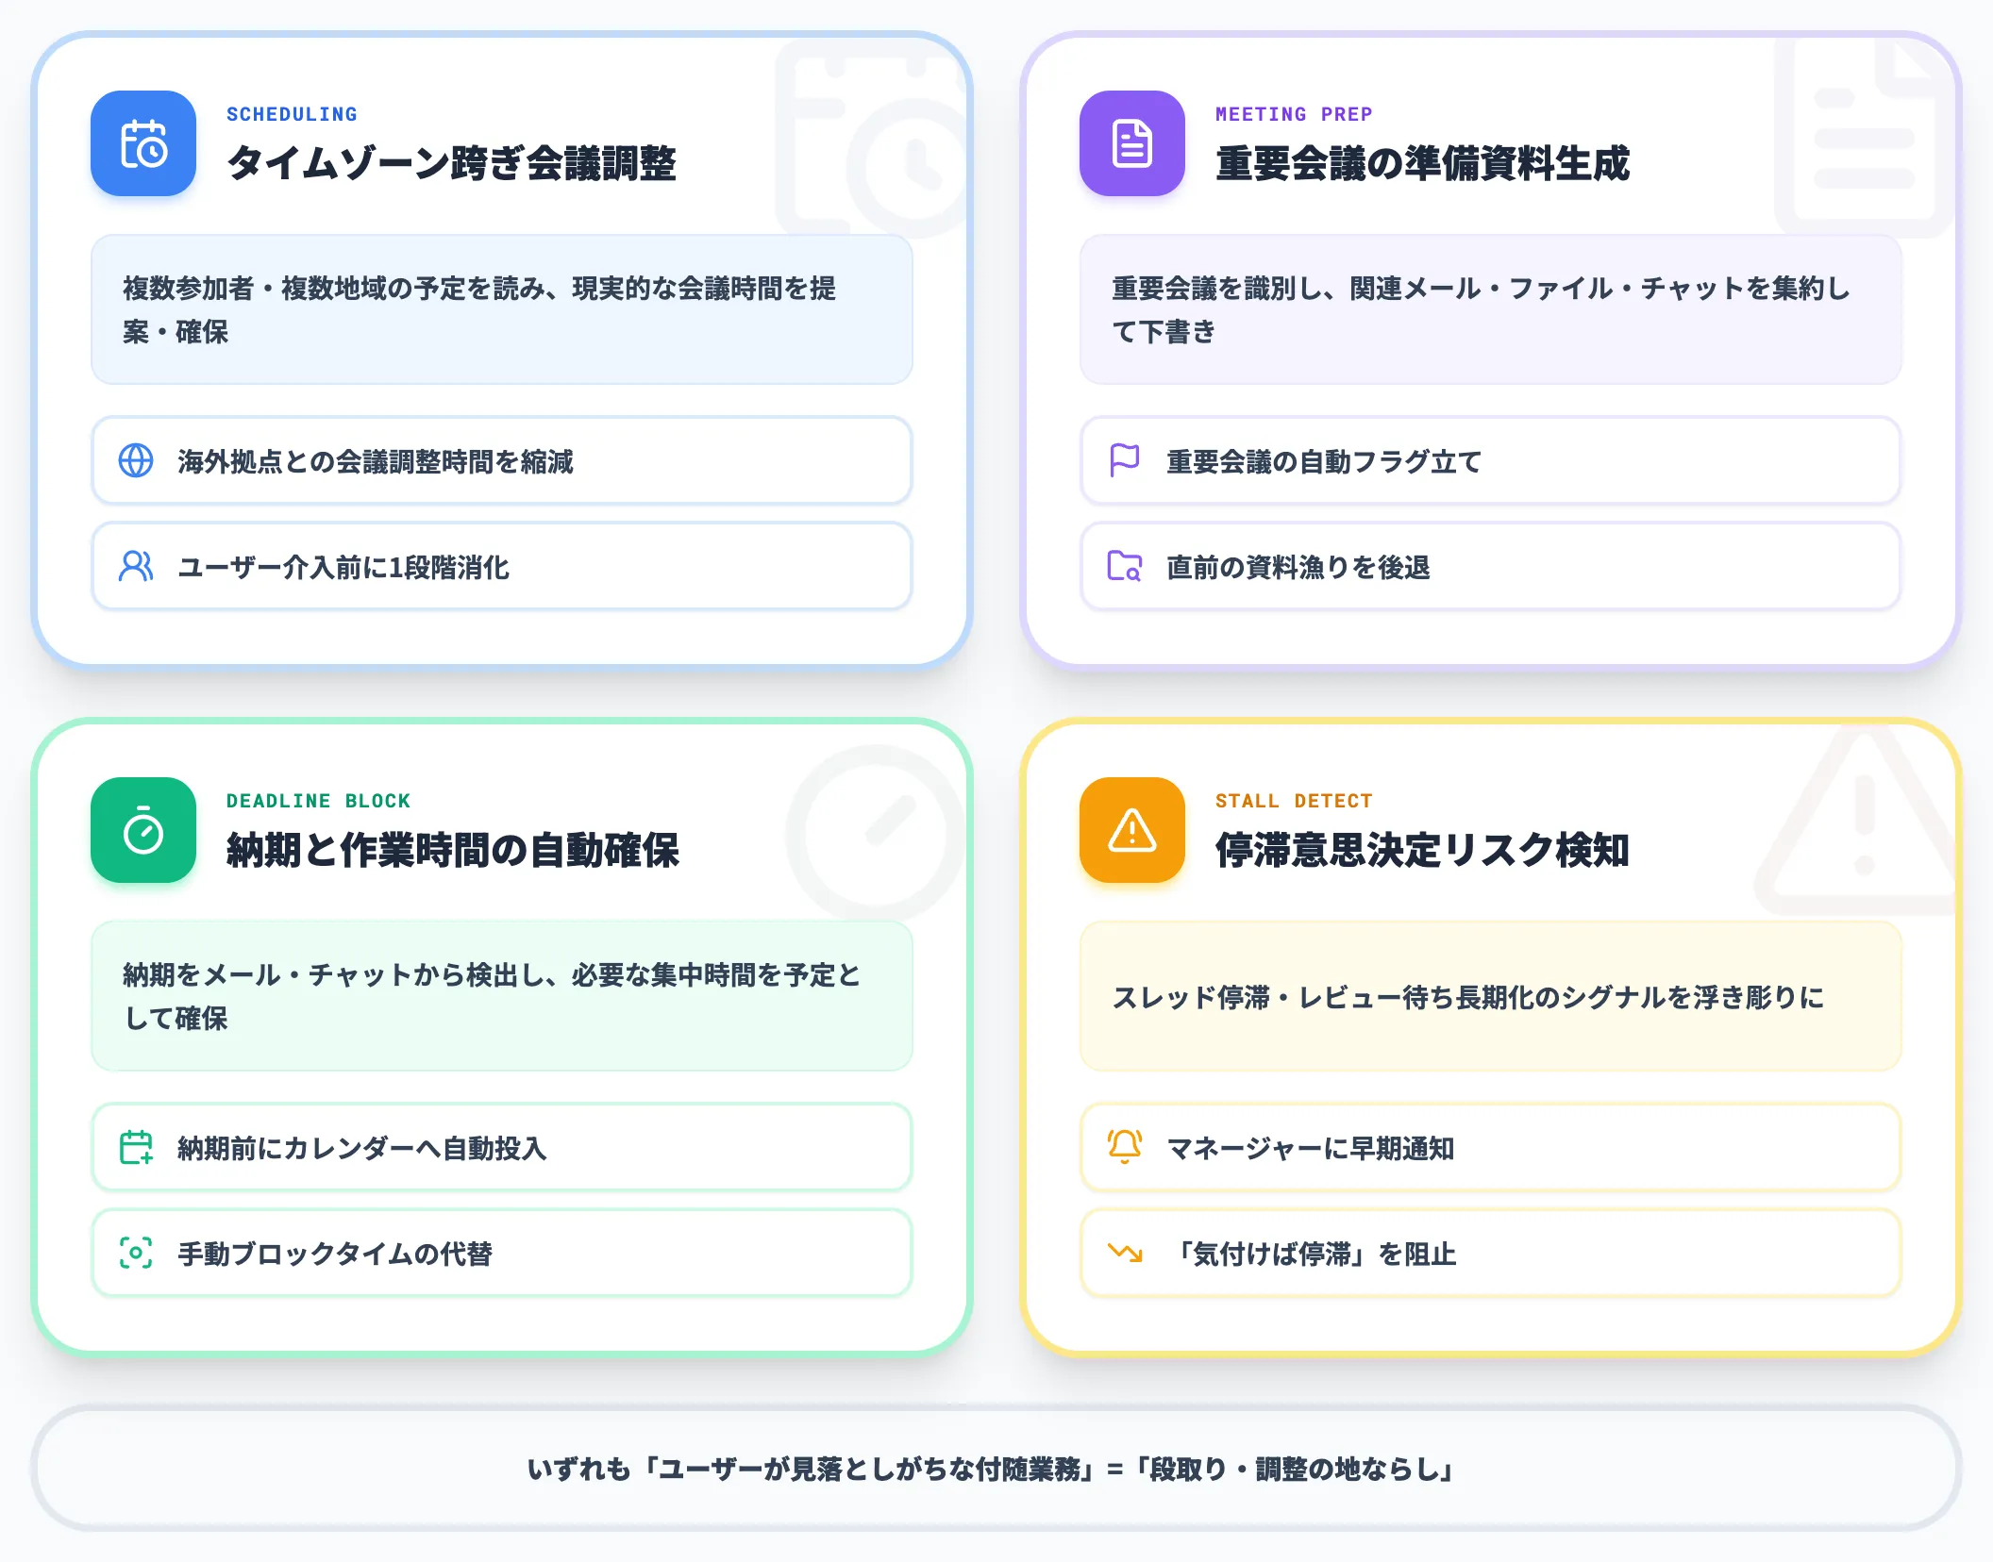Click the MEETING PREP category label

click(x=1294, y=114)
